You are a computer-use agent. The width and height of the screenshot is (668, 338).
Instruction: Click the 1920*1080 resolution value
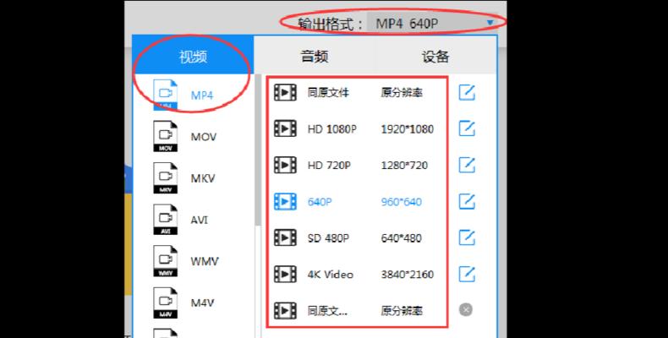point(408,129)
